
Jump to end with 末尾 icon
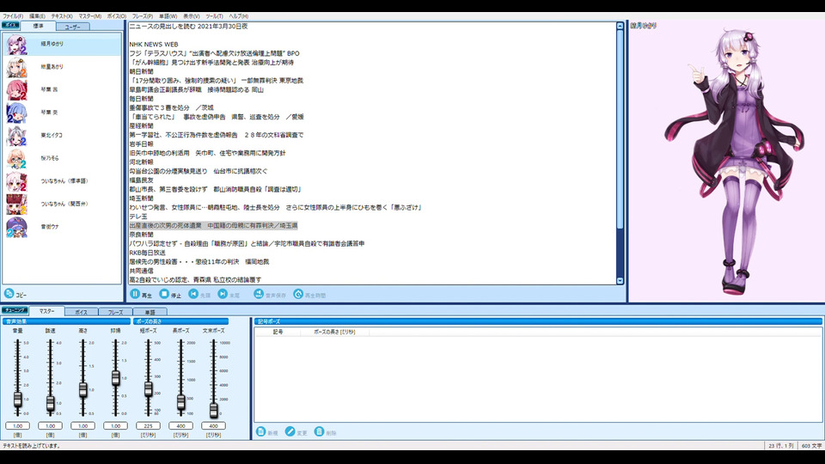(223, 294)
